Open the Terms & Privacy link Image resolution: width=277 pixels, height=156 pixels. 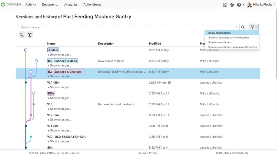pos(148,153)
